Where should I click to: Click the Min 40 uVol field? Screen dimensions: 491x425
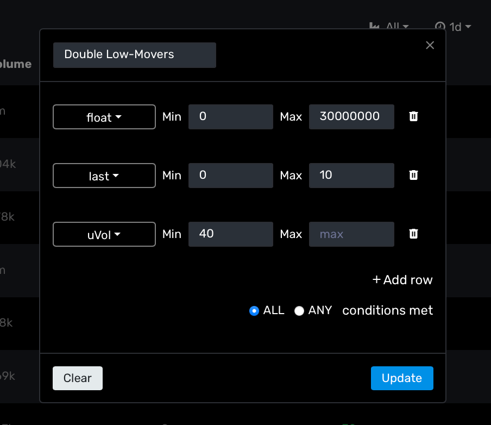(230, 234)
